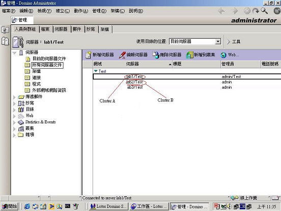Expand the 目錄 tree node

14,110
